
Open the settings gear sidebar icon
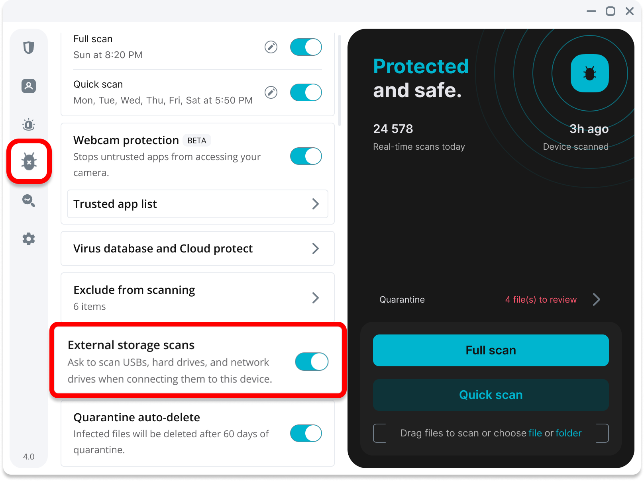[x=29, y=239]
